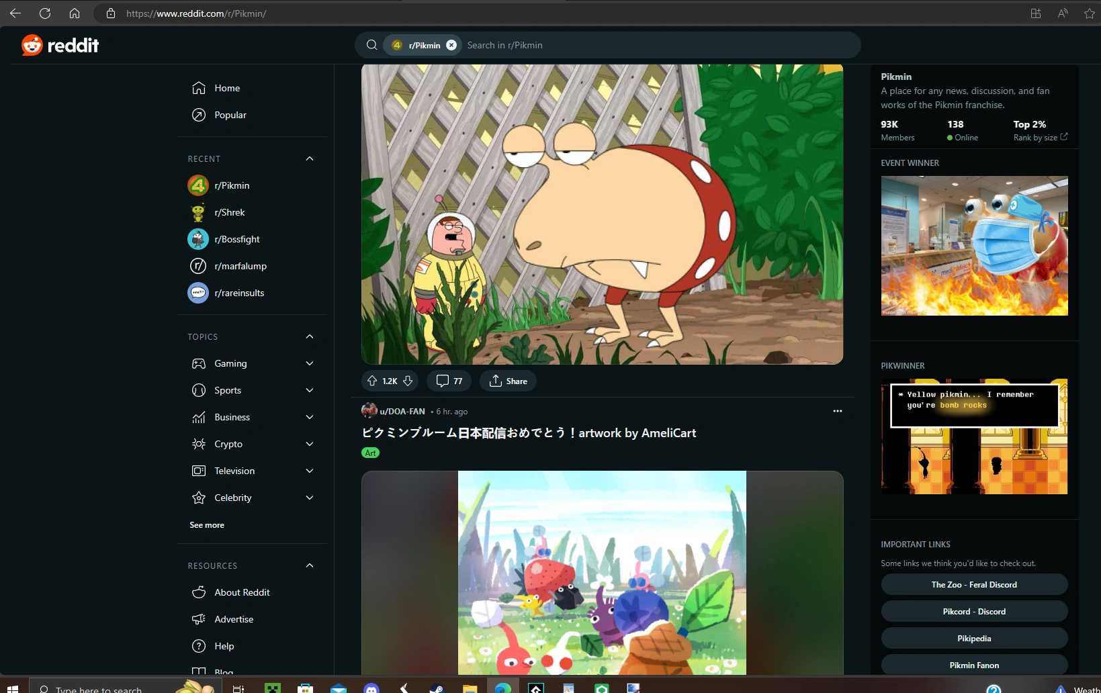Click the r/rareinsults community avatar

point(198,293)
